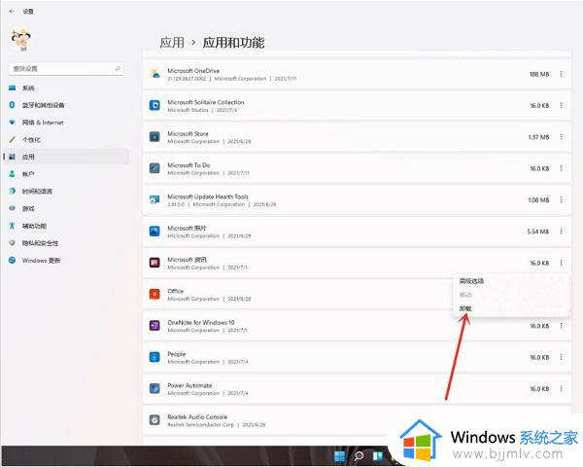Open the three-dot menu for Solitaire Collection
583x467 pixels.
(561, 105)
